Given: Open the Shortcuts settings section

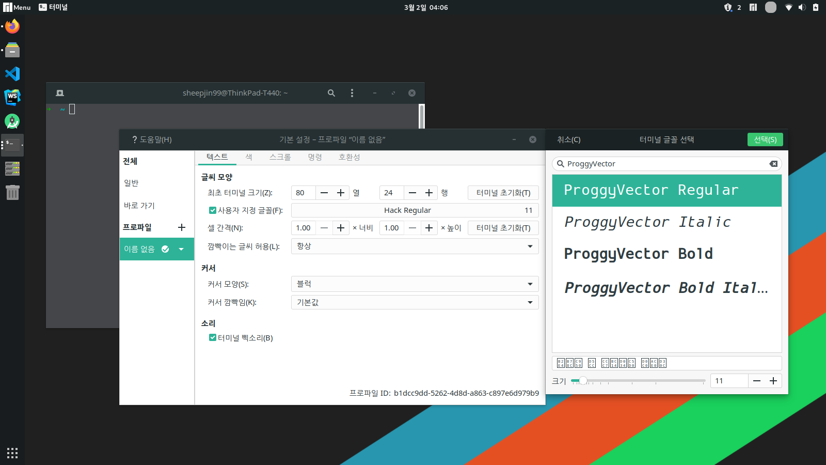Looking at the screenshot, I should coord(157,206).
